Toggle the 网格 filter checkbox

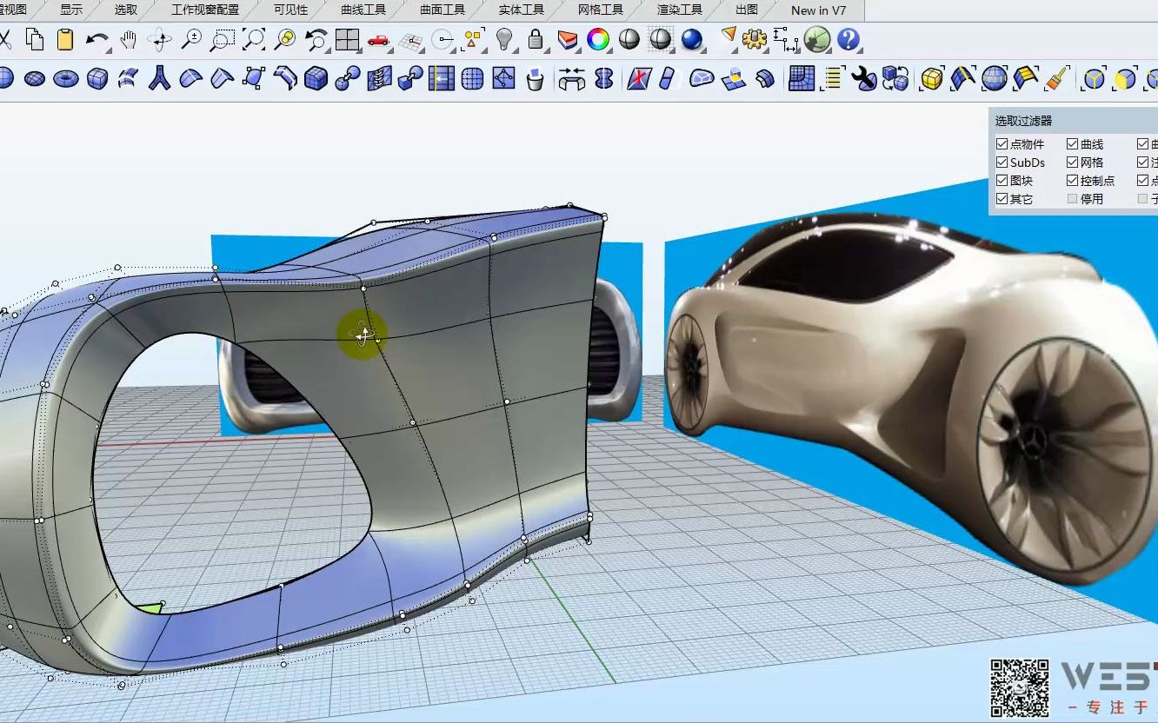(1073, 163)
